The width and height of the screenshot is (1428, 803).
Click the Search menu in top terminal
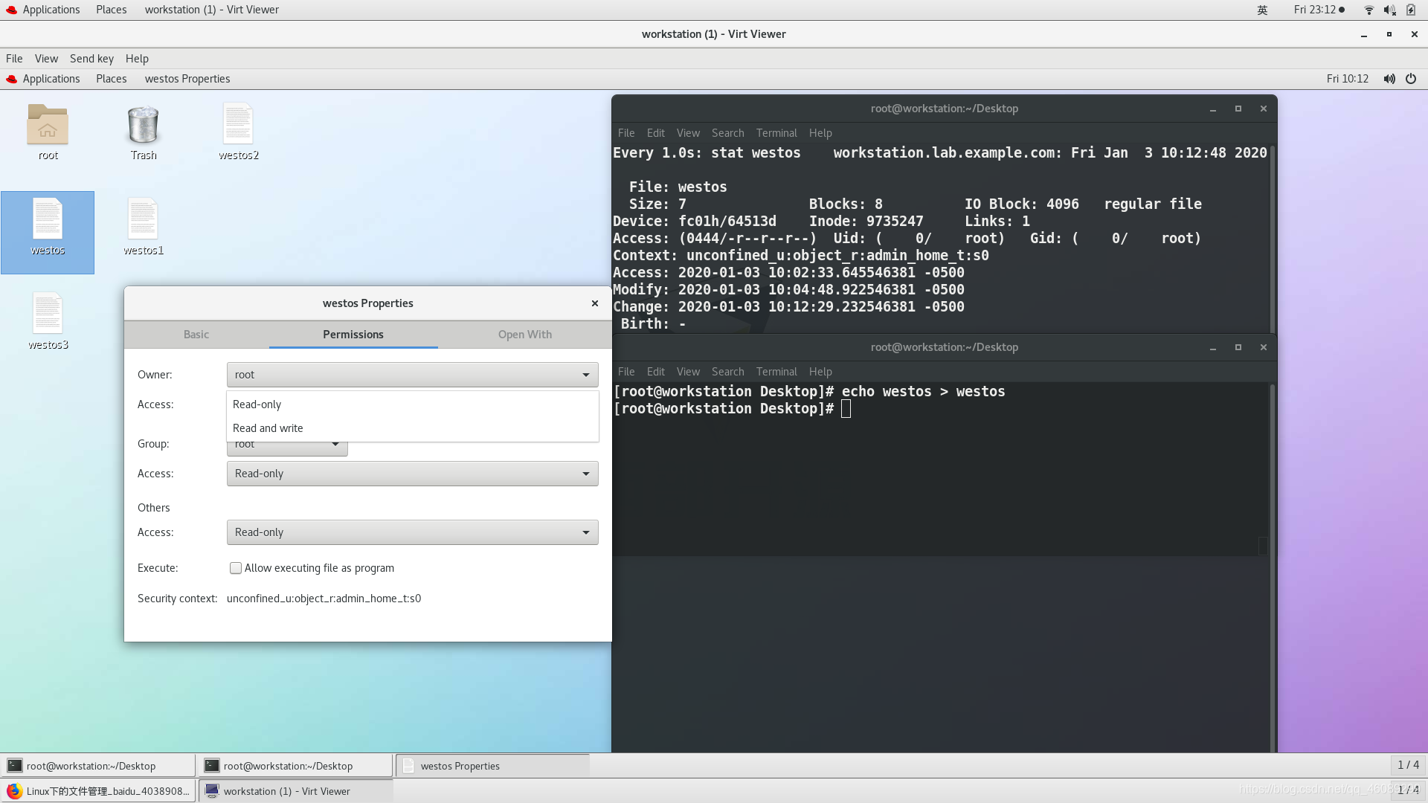click(x=727, y=132)
